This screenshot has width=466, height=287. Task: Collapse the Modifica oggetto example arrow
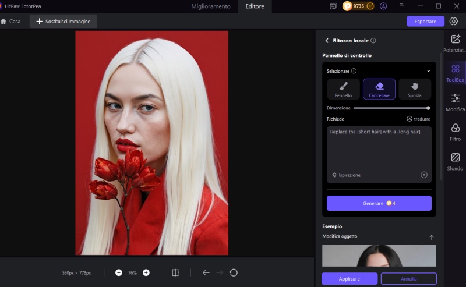(431, 237)
